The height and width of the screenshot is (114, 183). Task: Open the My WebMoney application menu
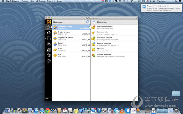tap(13, 1)
